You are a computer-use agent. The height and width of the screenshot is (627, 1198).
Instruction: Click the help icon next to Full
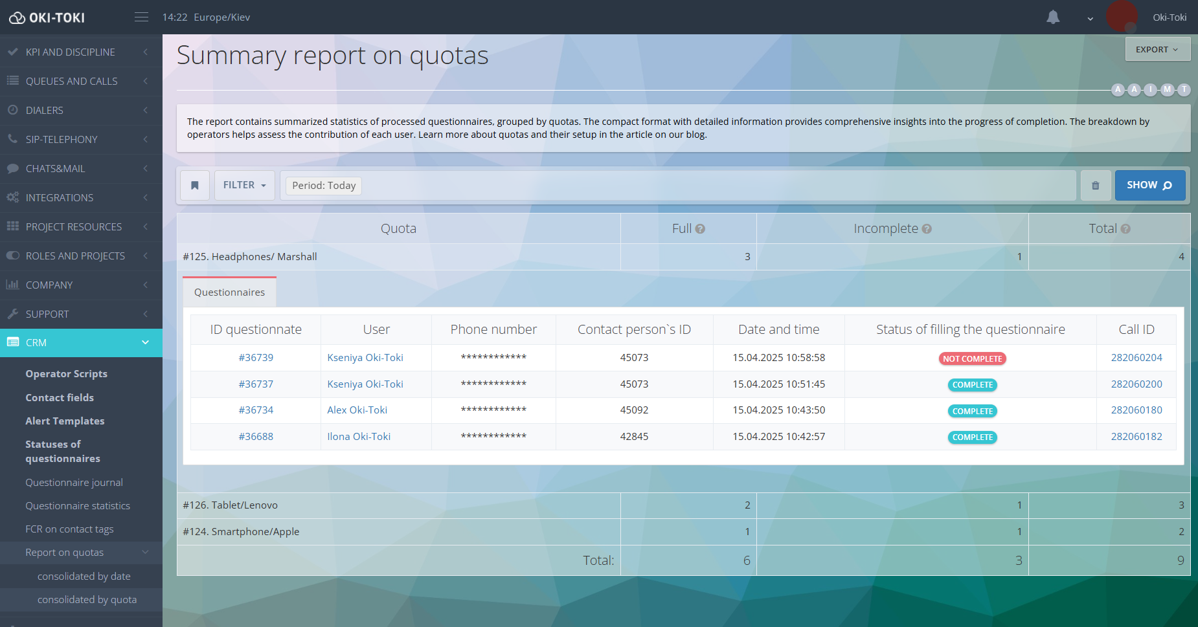coord(700,229)
